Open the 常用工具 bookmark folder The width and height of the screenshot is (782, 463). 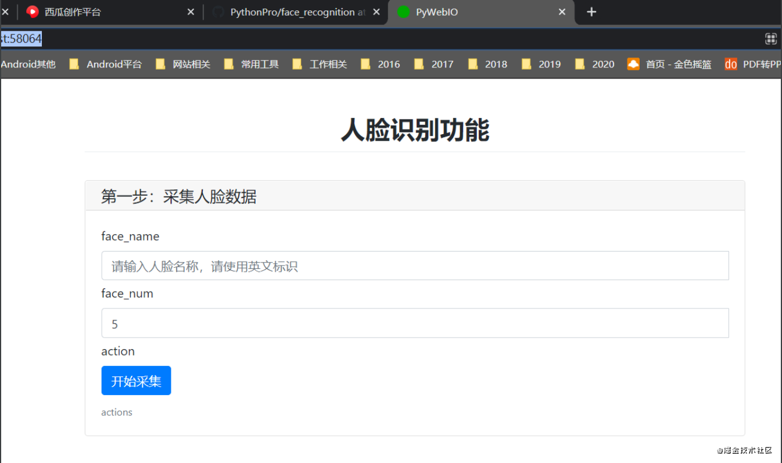(x=251, y=64)
